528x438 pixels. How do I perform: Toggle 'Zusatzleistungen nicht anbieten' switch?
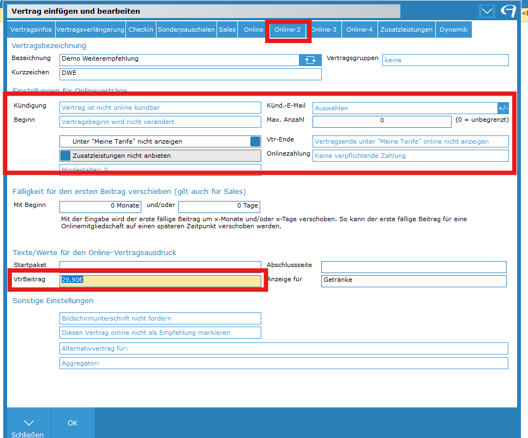click(x=65, y=156)
